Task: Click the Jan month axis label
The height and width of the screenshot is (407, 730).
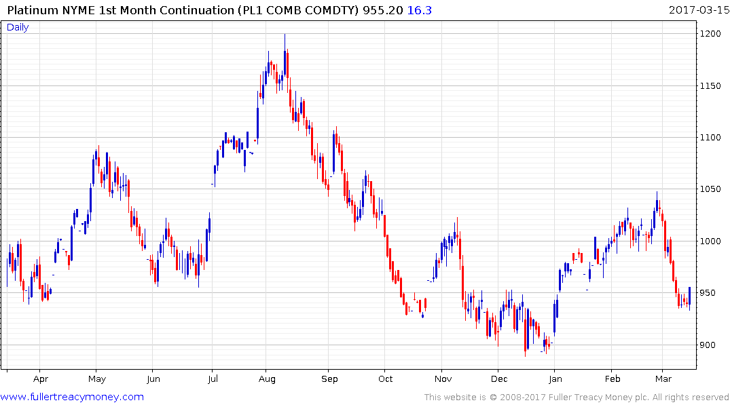Action: point(555,379)
